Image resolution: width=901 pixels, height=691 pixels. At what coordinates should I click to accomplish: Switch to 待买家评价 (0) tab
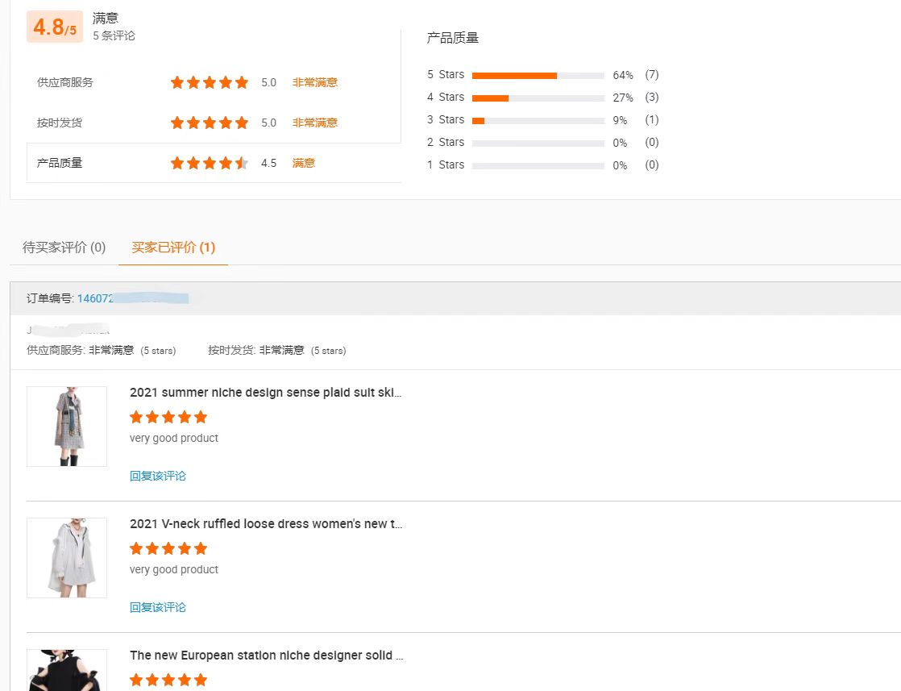pyautogui.click(x=64, y=248)
